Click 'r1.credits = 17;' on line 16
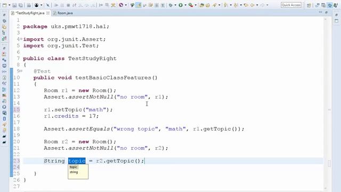This screenshot has height=192, width=341. point(71,116)
